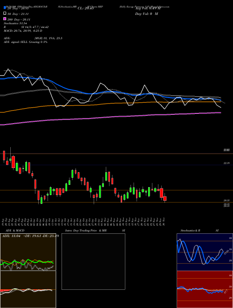
Task: Open the MACD histogram panel at bottom left
Action: pyautogui.click(x=28, y=289)
